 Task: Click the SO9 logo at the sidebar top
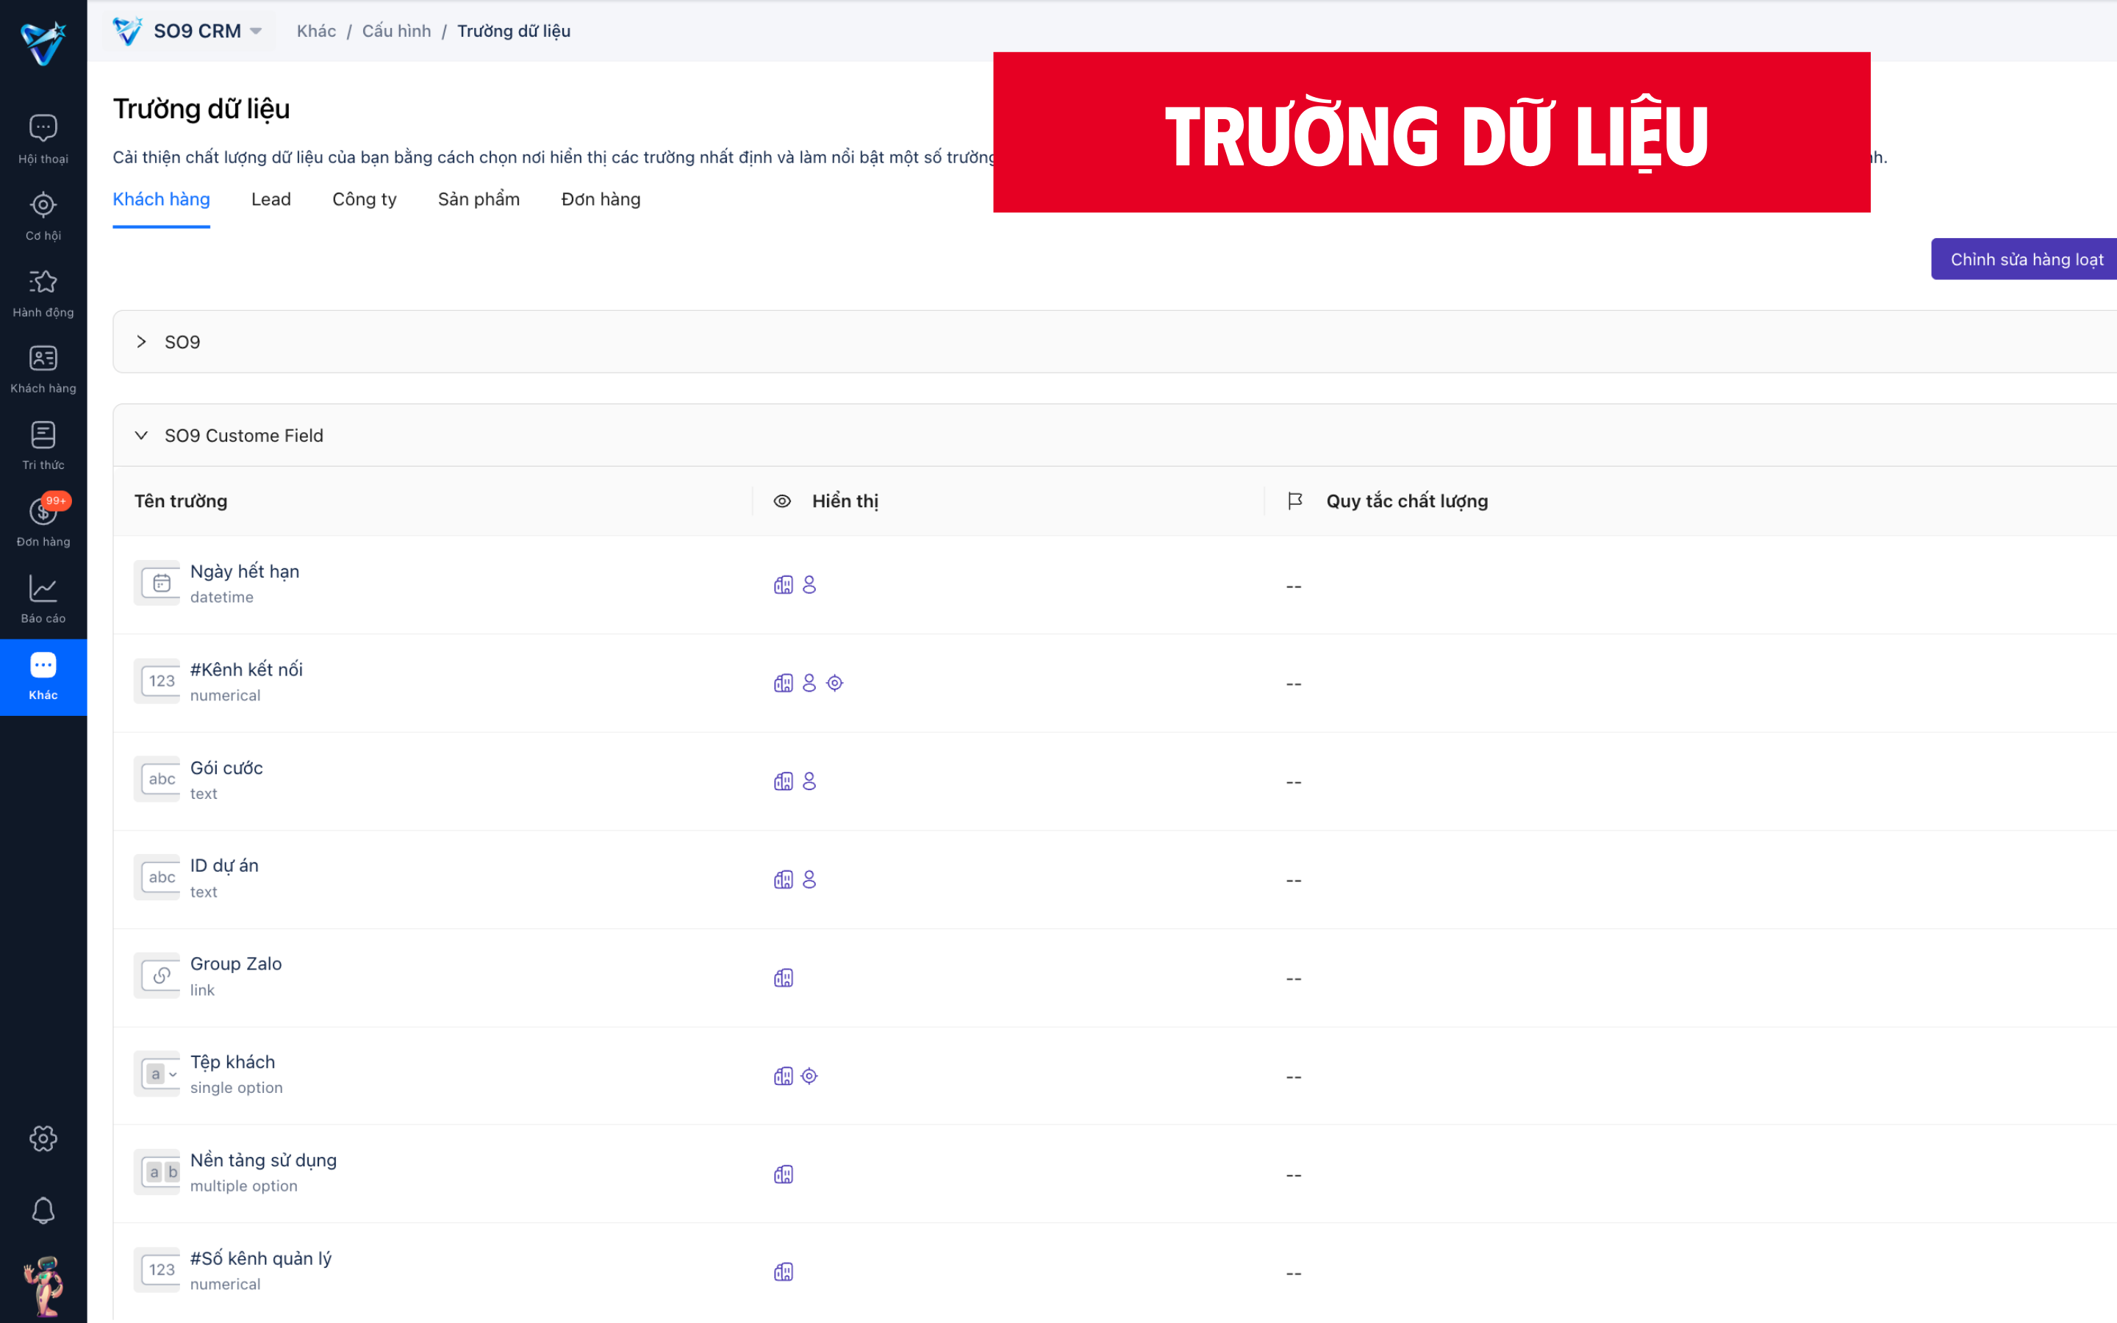(x=43, y=42)
